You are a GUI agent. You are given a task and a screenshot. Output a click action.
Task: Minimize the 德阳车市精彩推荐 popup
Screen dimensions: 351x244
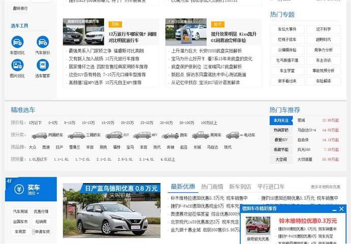334,209
